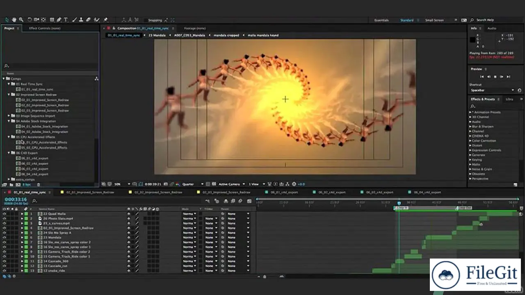Image resolution: width=525 pixels, height=295 pixels.
Task: Select the Roto Brush tool
Action: [97, 20]
